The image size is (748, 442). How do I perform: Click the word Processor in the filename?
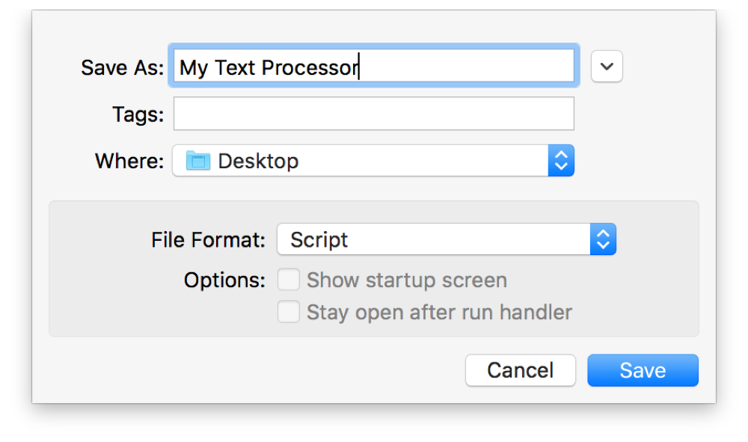click(x=310, y=68)
